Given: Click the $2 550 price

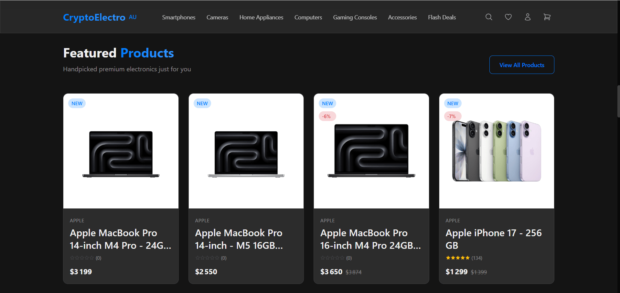Looking at the screenshot, I should (x=206, y=272).
